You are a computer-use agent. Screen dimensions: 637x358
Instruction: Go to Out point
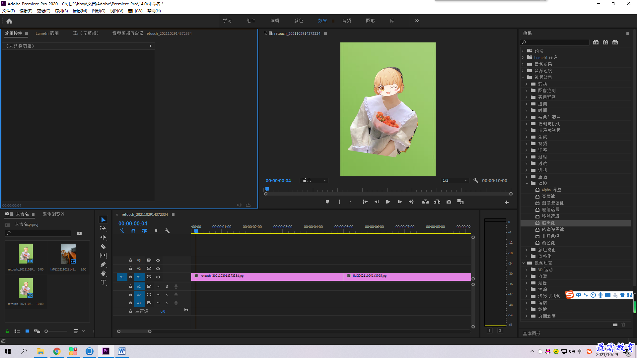pyautogui.click(x=411, y=202)
